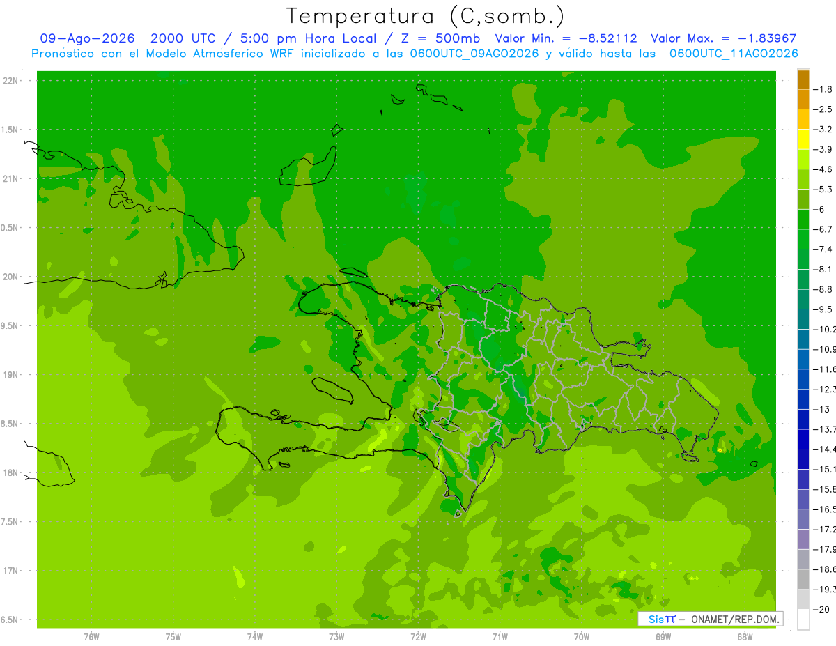Click the '18N' latitude label
Viewport: 836px width, 646px height.
pos(10,472)
